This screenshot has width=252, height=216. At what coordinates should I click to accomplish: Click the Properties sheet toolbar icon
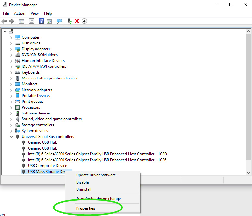pos(31,21)
